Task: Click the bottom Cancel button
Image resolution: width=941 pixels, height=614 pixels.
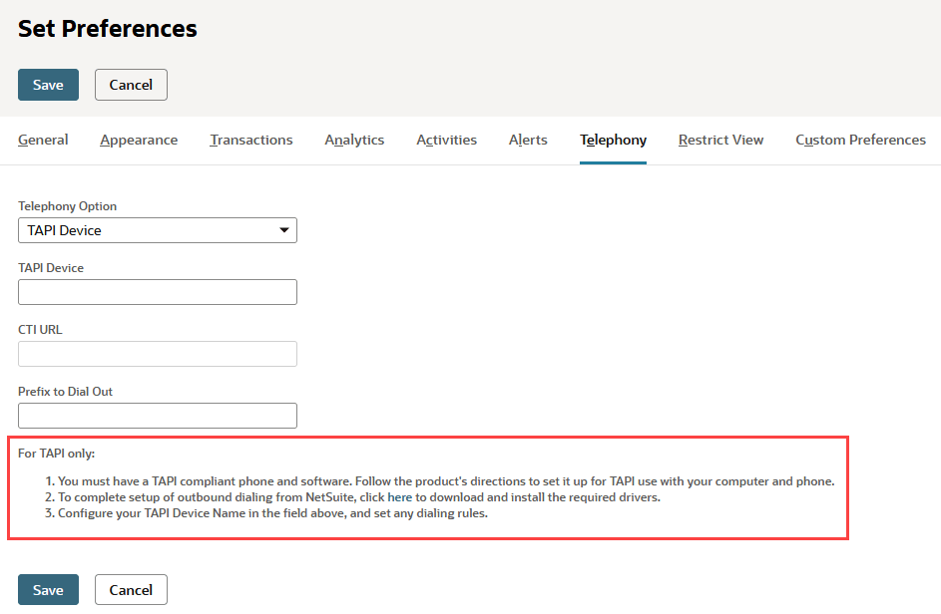Action: point(131,590)
